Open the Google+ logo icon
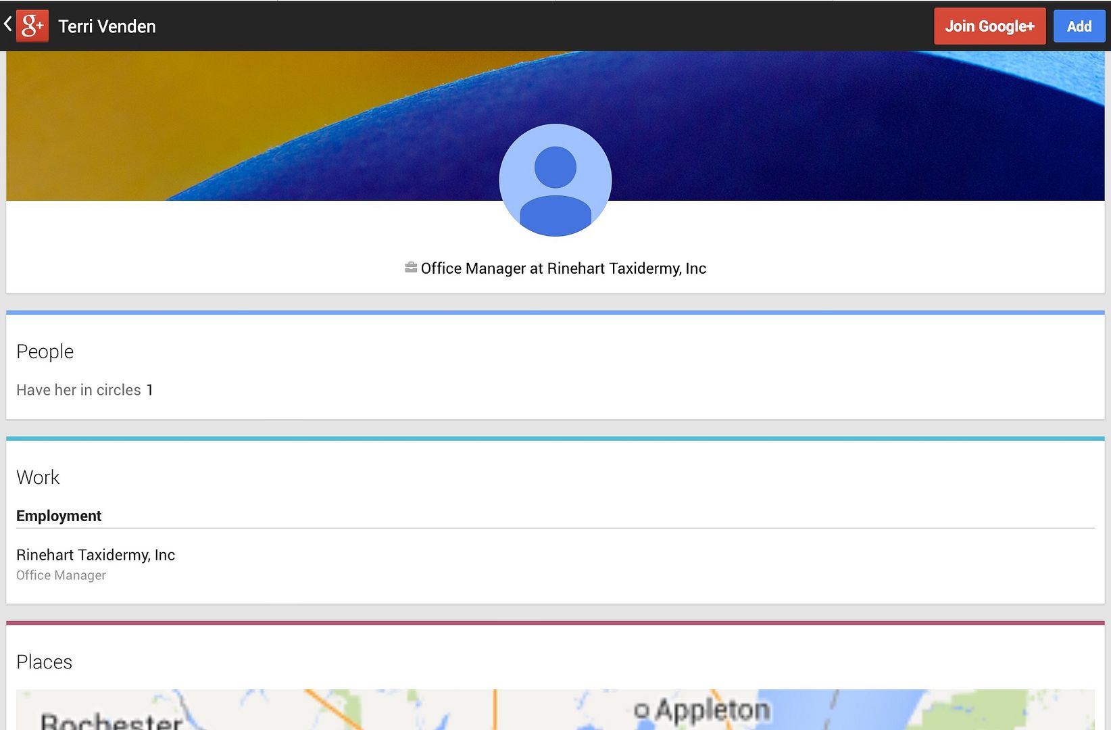Image resolution: width=1111 pixels, height=730 pixels. [32, 26]
